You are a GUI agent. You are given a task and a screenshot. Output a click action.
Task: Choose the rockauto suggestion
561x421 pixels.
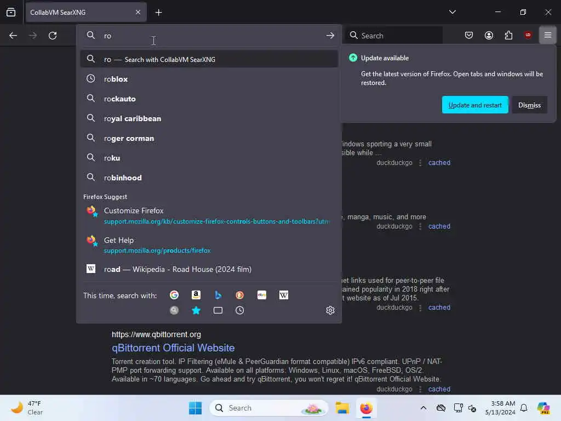coord(209,99)
